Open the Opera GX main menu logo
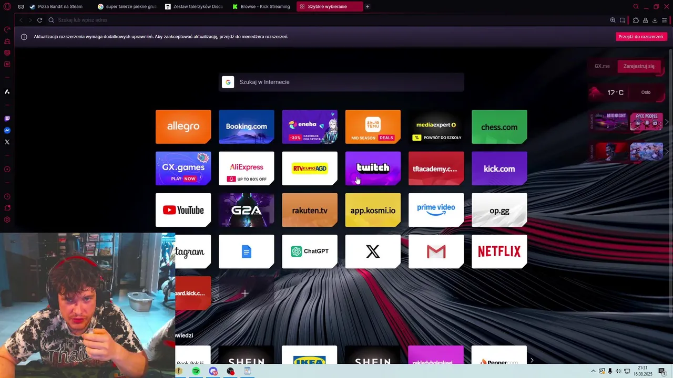 tap(7, 6)
